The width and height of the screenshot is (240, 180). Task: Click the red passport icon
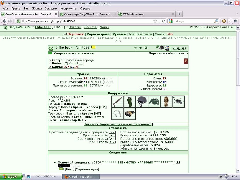pos(186,61)
